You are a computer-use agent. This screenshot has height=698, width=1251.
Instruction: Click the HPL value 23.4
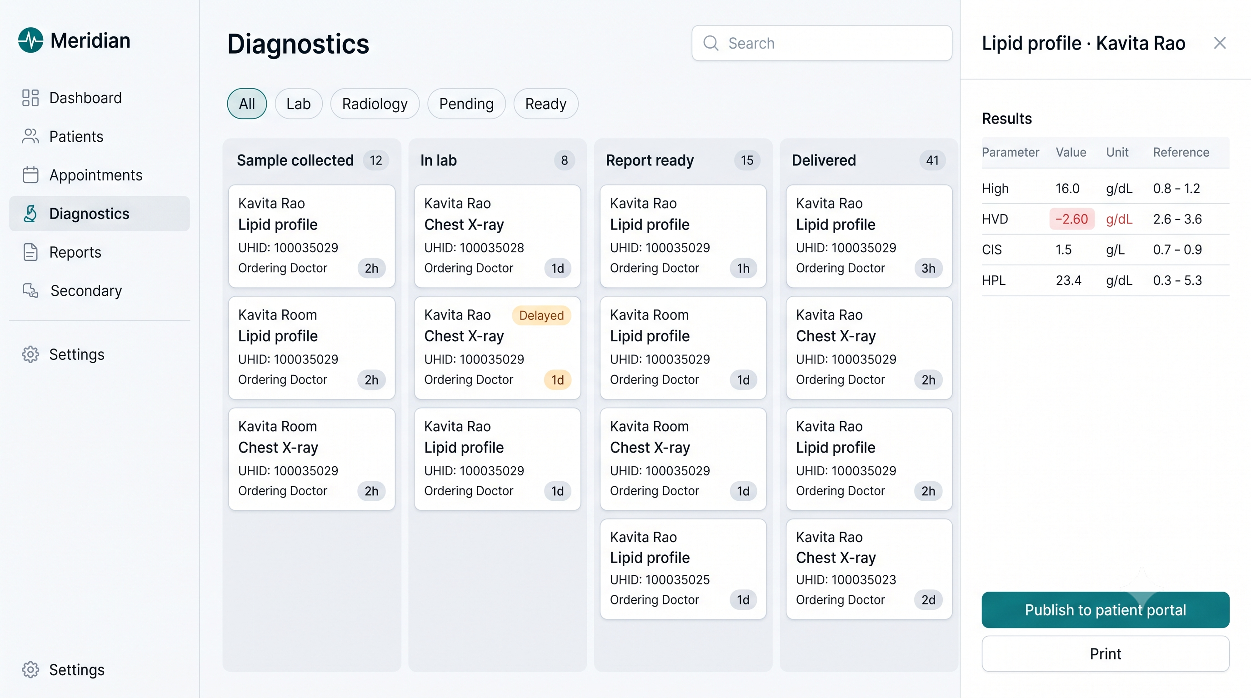(1068, 280)
